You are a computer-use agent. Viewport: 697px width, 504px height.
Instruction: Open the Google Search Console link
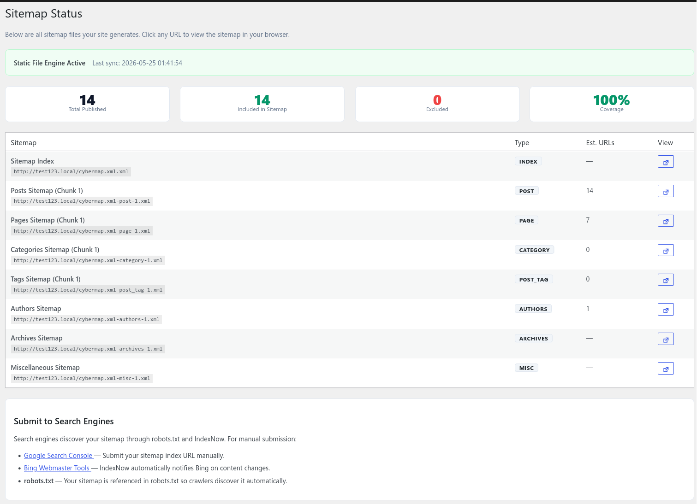point(59,456)
